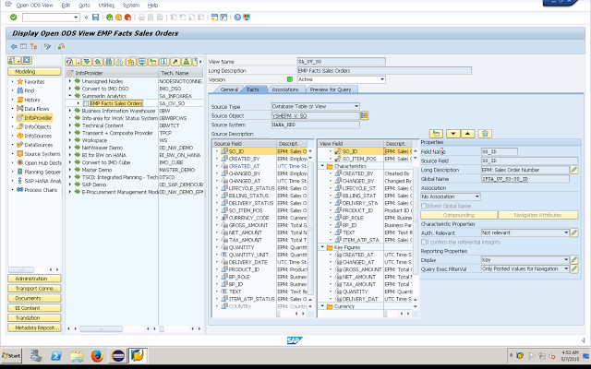Image resolution: width=591 pixels, height=369 pixels.
Task: Click the Firefox icon in the taskbar
Action: coord(97,355)
